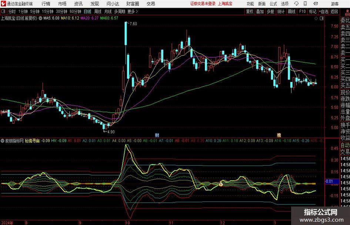Switch to the 30分钟 period tab
Screen dimensions: 350x225
61,11
